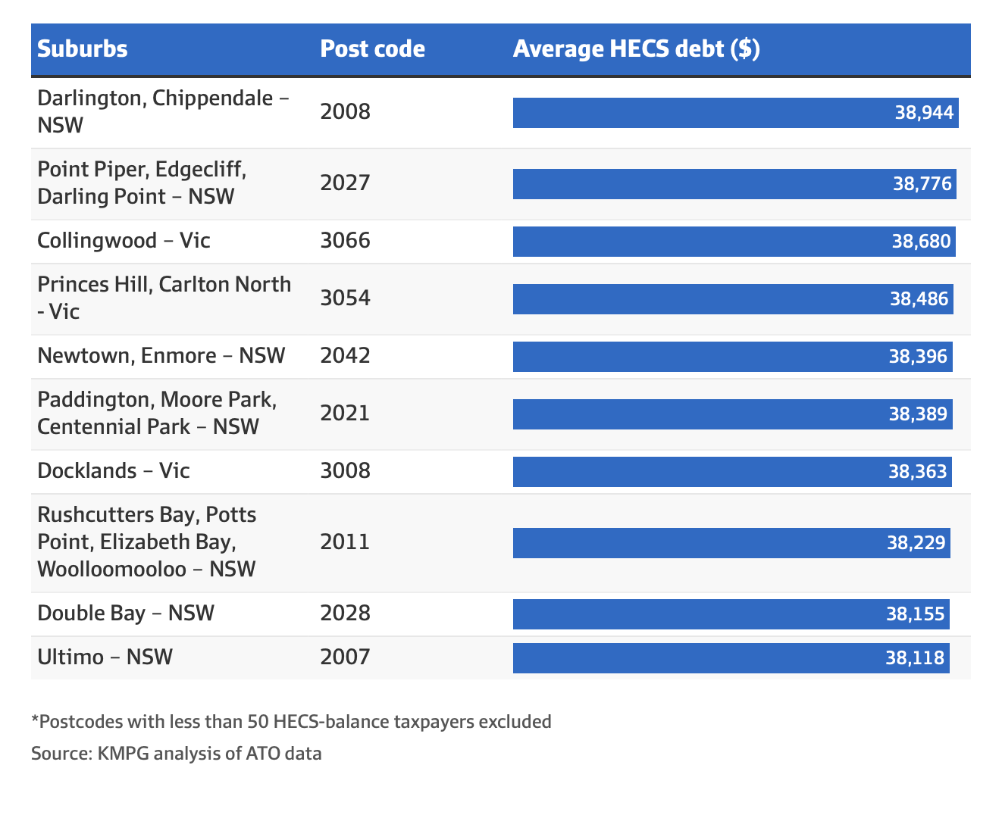The height and width of the screenshot is (815, 1002).
Task: Click post code 2008
Action: pyautogui.click(x=346, y=112)
